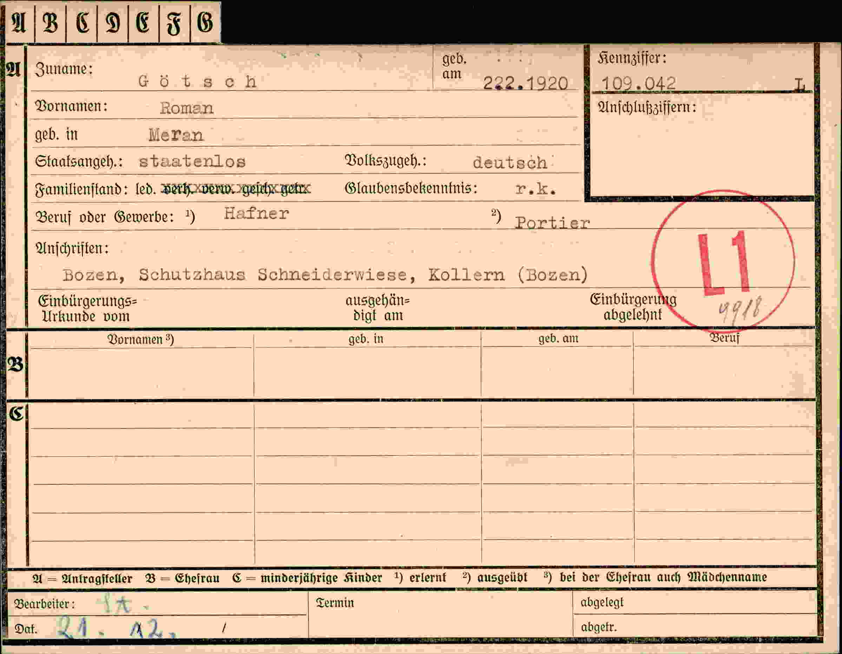The height and width of the screenshot is (654, 842).
Task: Click the legend text "A = Antragsteller"
Action: tap(82, 578)
